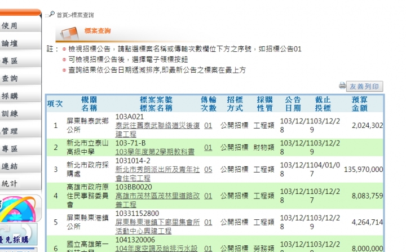Click agency name 高雄市政府原住民事務委員會
Viewport: 406px width, 252px height.
[87, 196]
